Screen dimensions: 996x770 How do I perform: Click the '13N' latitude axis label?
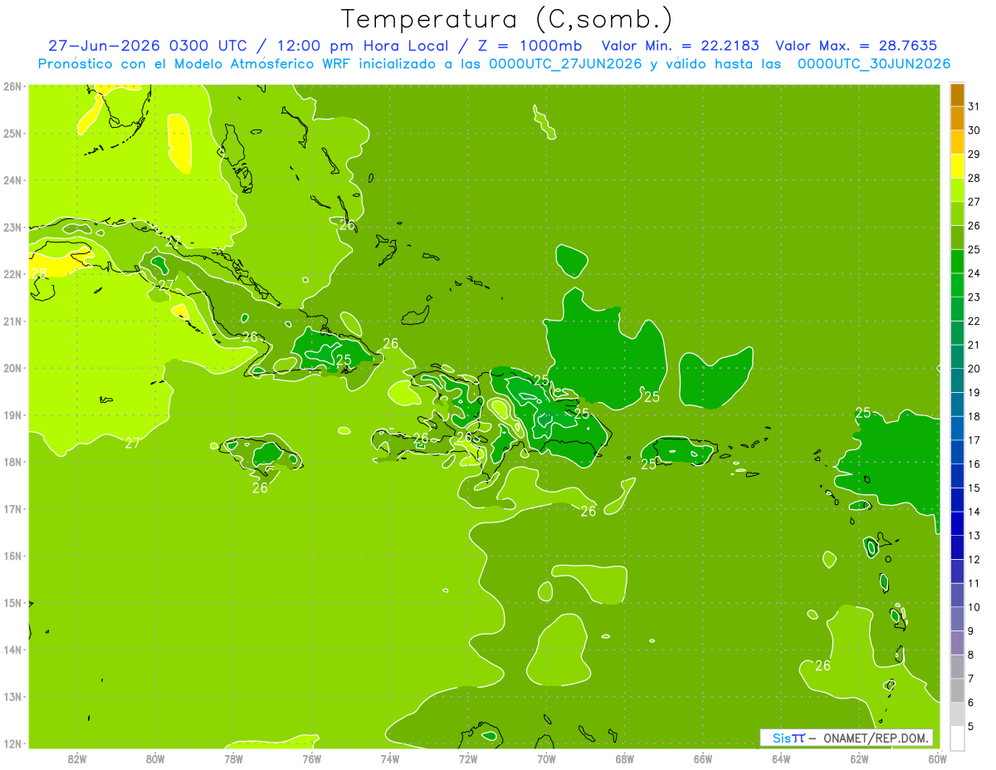[12, 696]
